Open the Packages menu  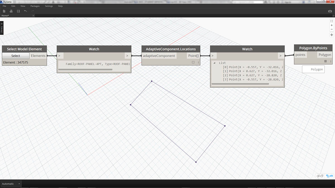click(x=35, y=6)
